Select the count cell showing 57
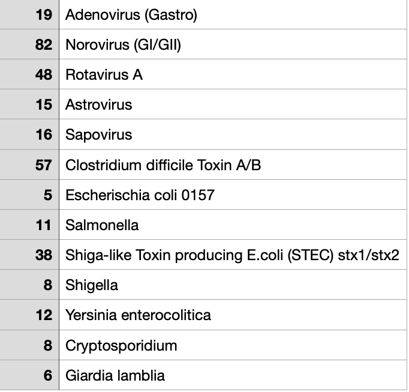Image resolution: width=409 pixels, height=392 pixels. pos(29,165)
